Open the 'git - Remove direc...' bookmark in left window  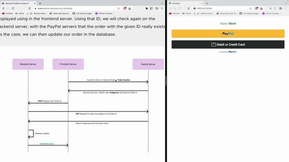tap(37, 13)
